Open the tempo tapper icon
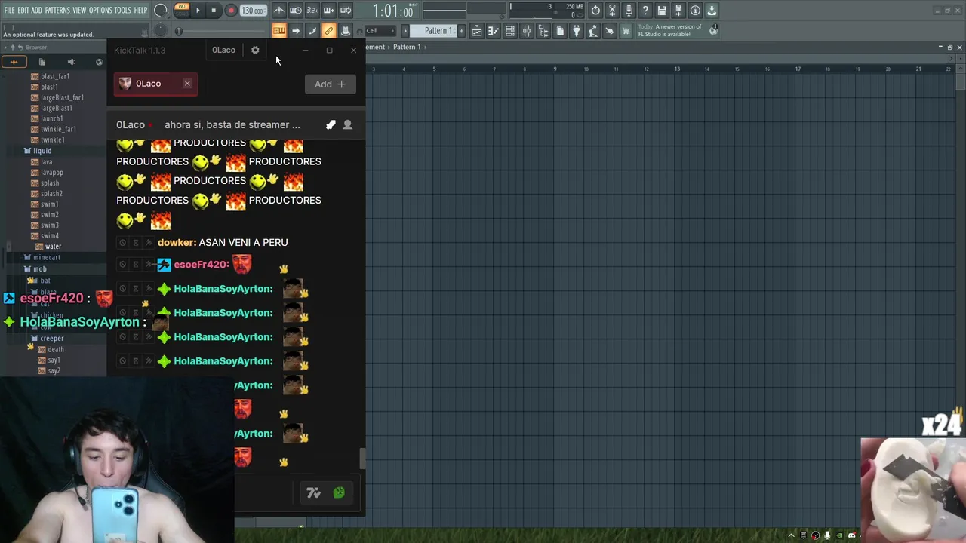Screen dimensions: 966x543 click(593, 31)
